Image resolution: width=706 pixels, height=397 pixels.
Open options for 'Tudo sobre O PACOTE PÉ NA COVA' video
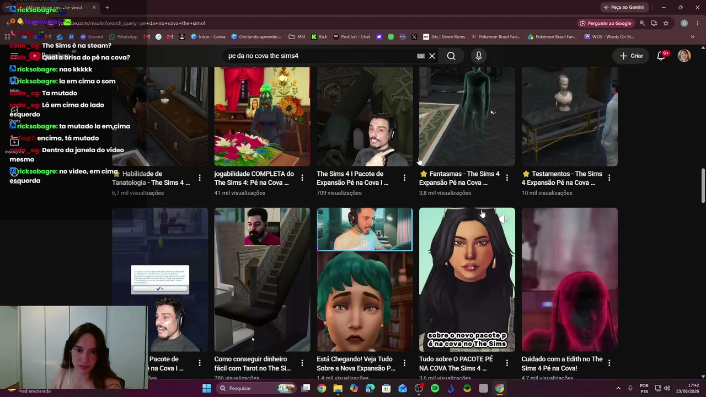507,363
